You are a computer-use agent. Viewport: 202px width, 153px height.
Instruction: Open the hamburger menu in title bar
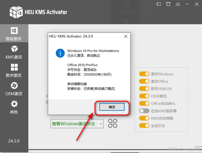pos(178,4)
